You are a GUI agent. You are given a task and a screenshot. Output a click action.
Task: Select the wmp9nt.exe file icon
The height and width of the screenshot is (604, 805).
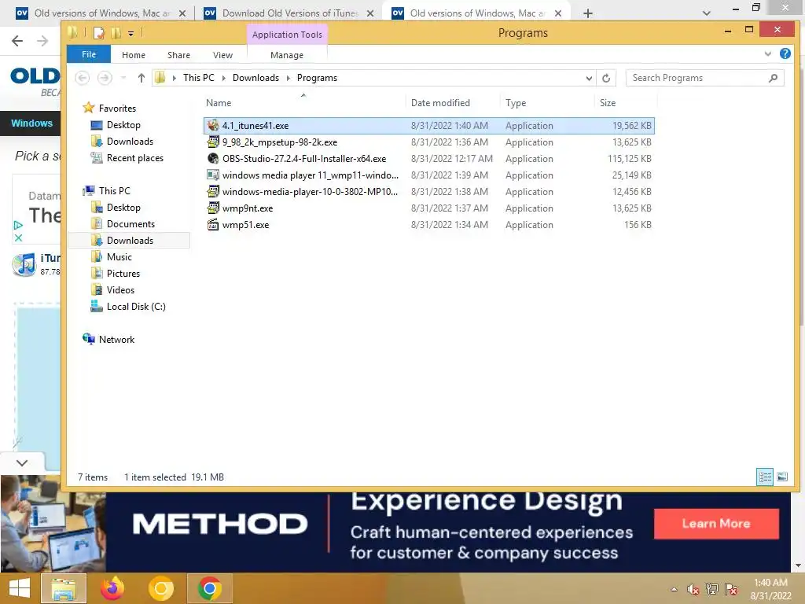212,208
